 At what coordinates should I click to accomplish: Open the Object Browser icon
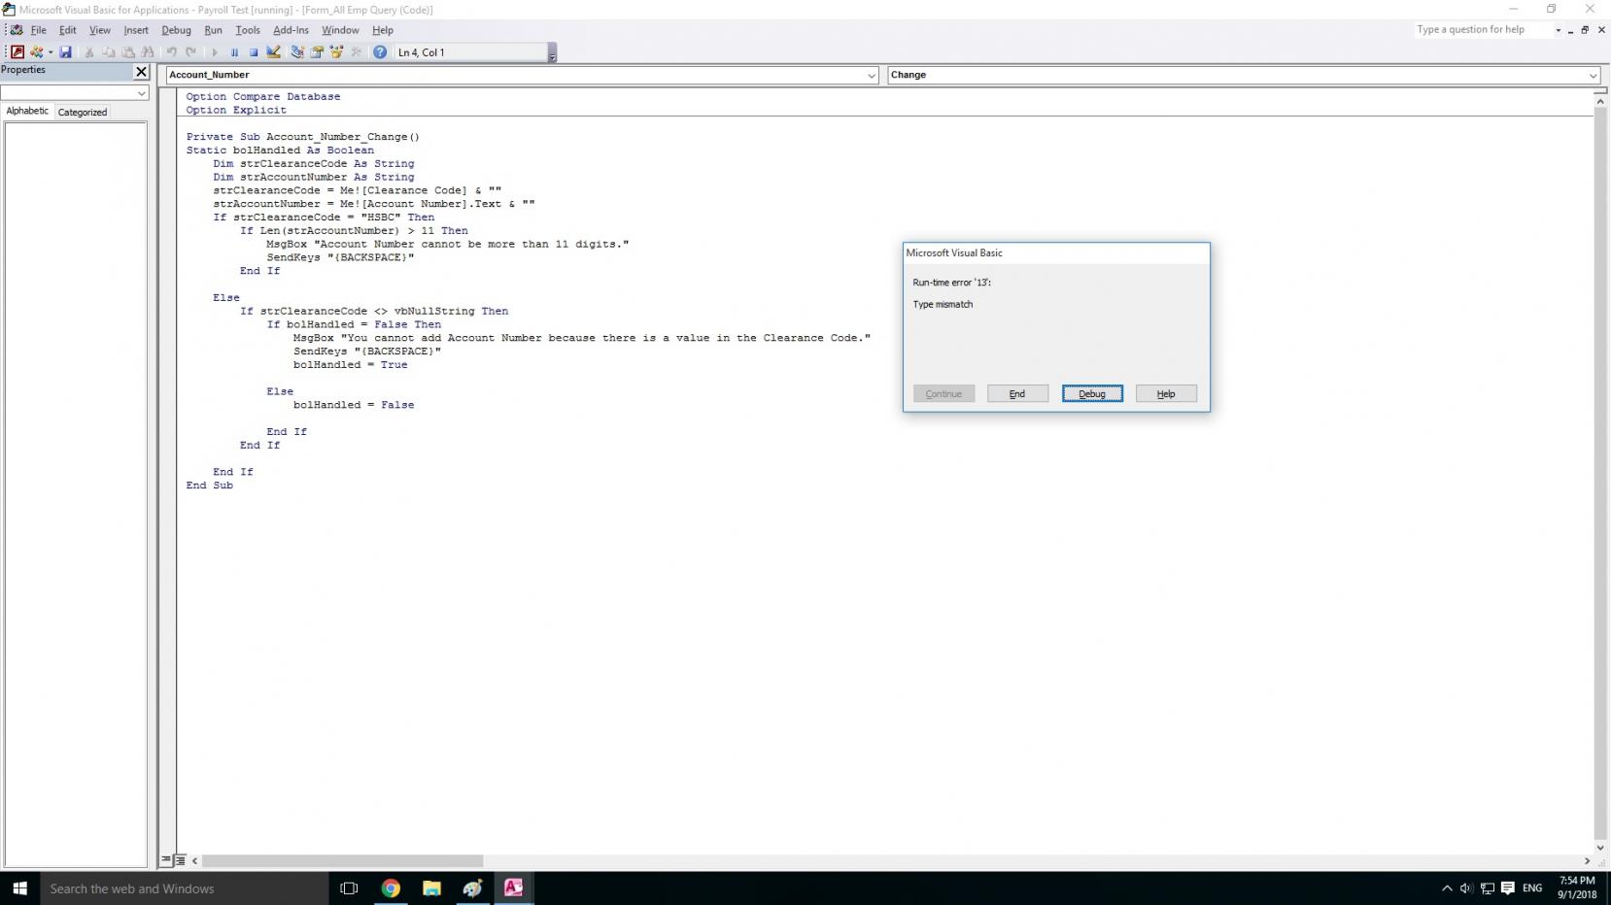(336, 52)
